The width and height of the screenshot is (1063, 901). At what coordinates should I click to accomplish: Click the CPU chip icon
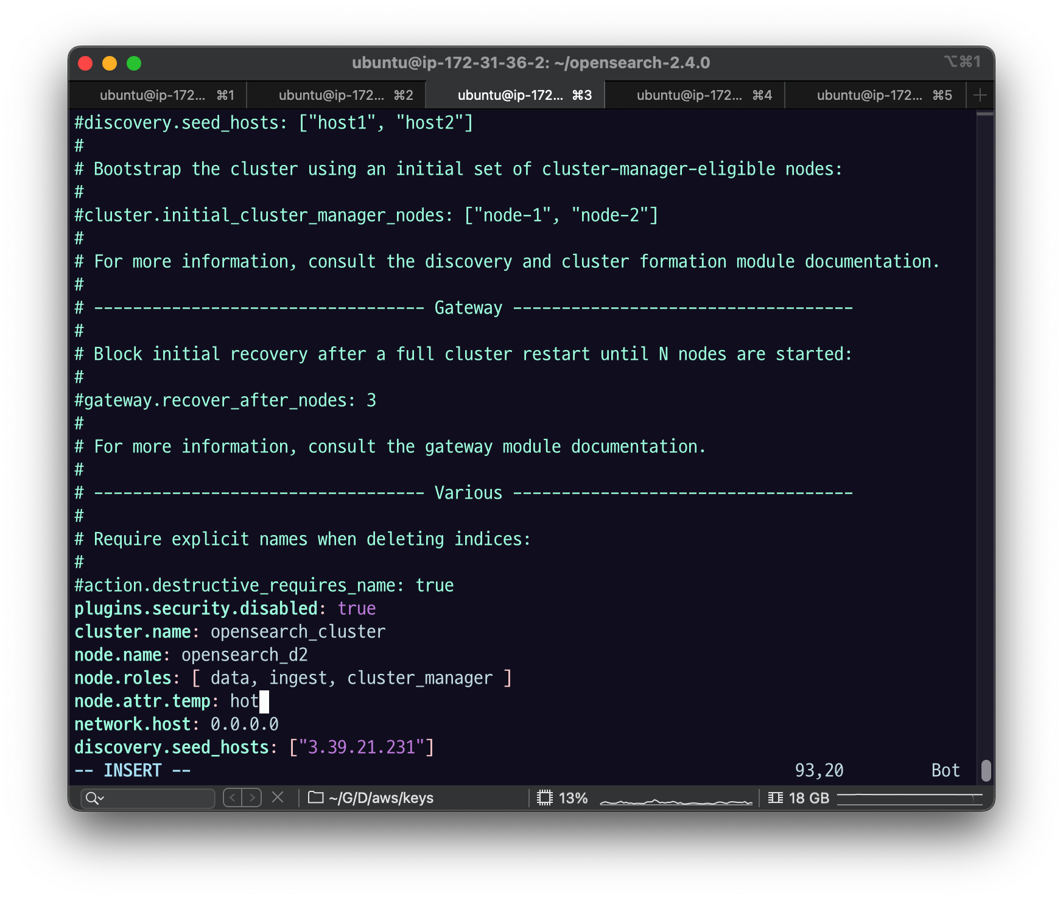click(x=545, y=798)
